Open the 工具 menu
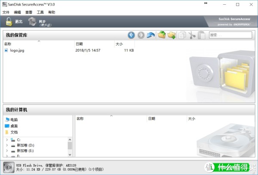Viewport: 258px width, 175px height. point(40,12)
